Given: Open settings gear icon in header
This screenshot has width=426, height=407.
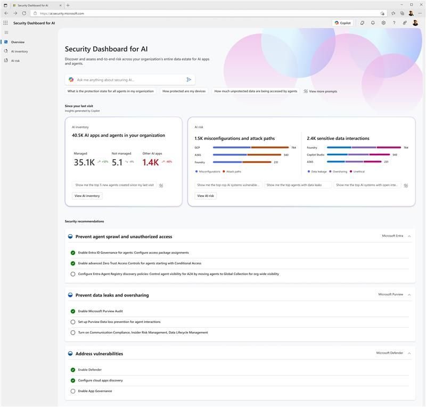Looking at the screenshot, I should (383, 23).
